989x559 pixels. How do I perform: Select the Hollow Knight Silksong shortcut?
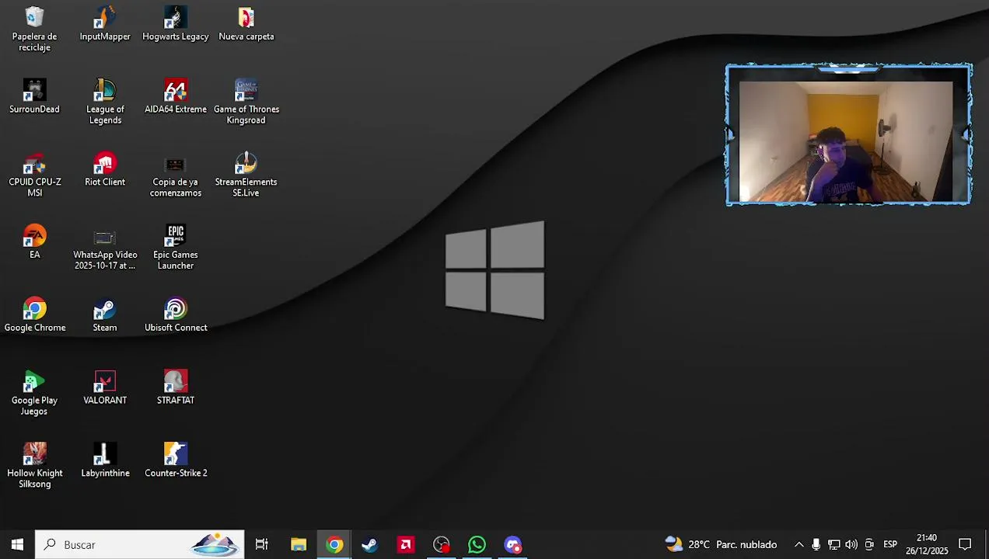click(x=34, y=466)
